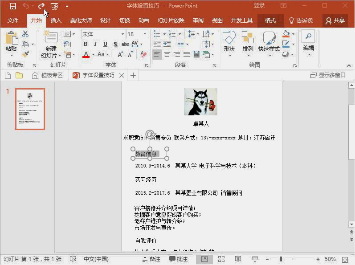Toggle strikethrough abc button

pyautogui.click(x=125, y=44)
